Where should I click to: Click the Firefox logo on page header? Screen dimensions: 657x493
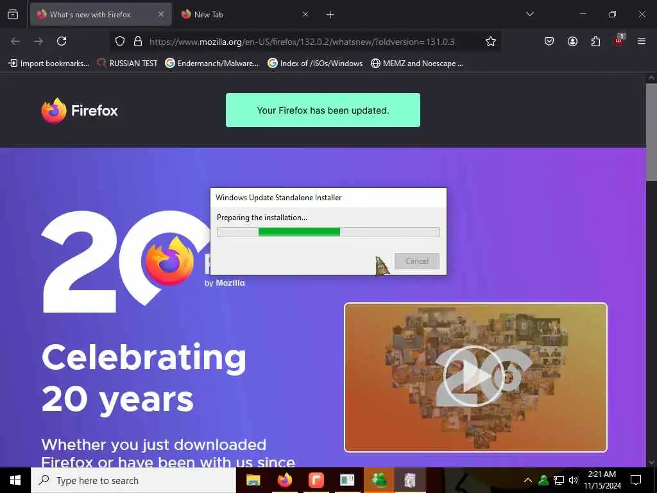[80, 110]
